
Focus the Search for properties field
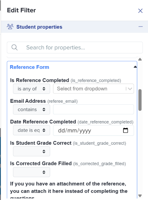[75, 48]
